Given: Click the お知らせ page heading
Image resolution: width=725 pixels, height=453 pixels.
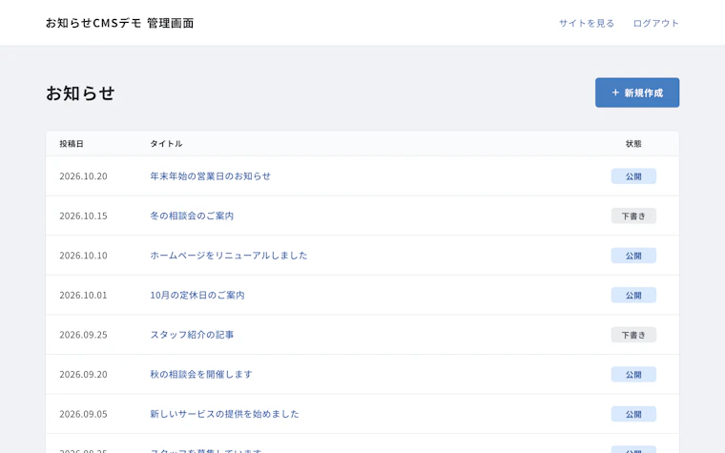Looking at the screenshot, I should click(x=80, y=93).
